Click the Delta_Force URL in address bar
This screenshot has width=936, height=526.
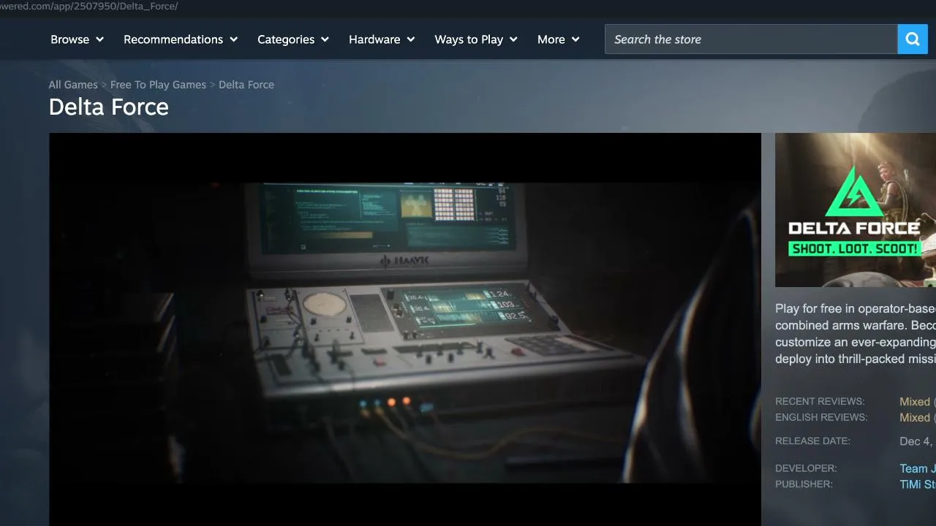pyautogui.click(x=89, y=6)
